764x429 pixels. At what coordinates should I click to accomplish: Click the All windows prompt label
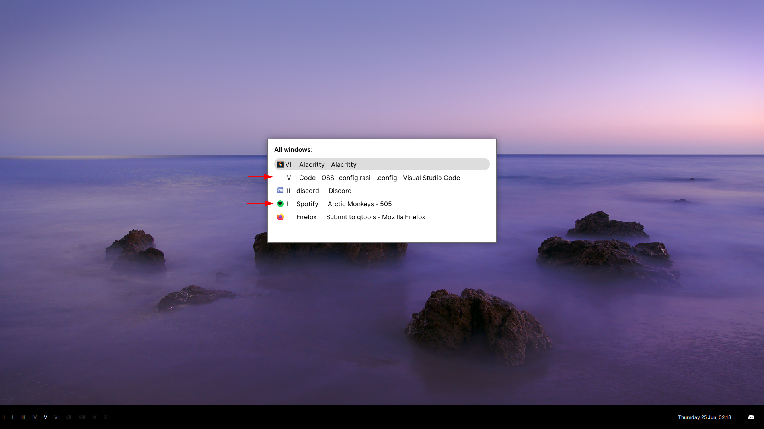(293, 150)
